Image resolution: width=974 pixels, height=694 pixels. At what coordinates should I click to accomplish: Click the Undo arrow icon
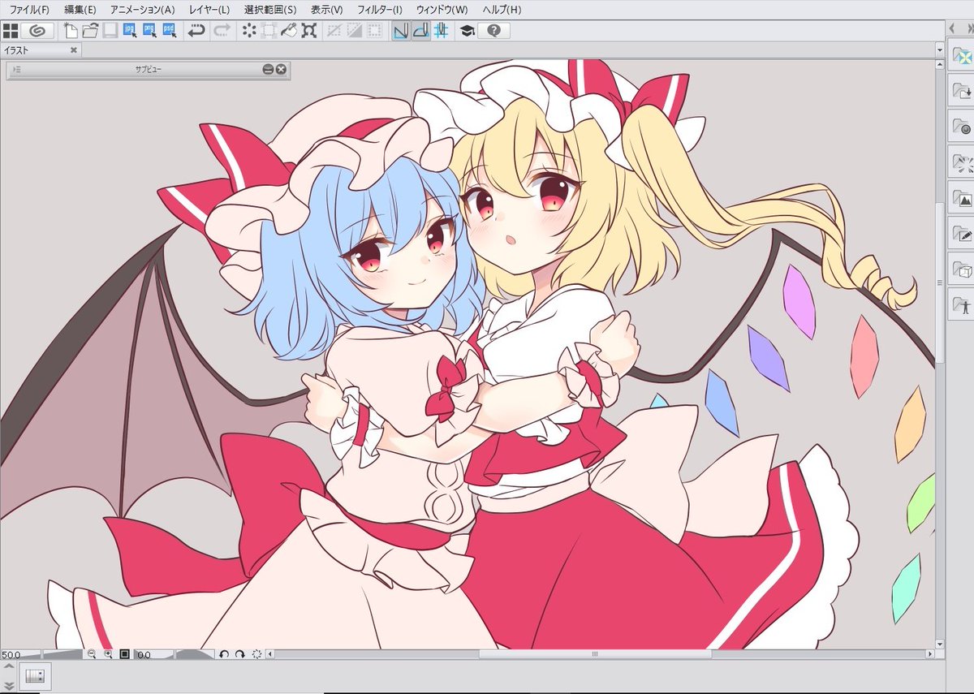pos(196,31)
